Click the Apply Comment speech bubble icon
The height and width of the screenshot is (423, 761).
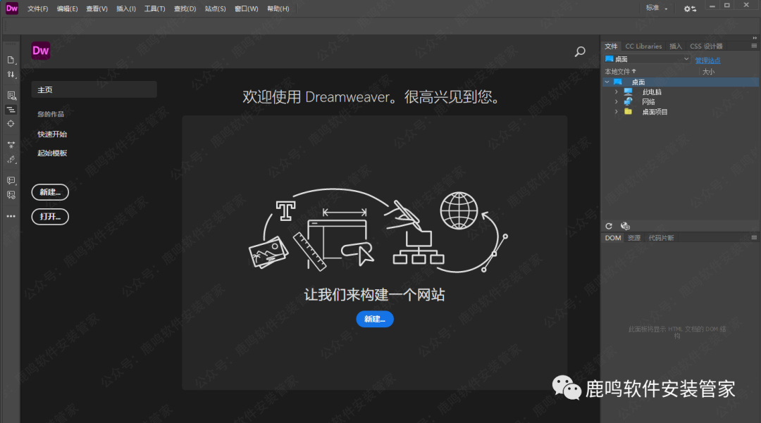[x=11, y=180]
